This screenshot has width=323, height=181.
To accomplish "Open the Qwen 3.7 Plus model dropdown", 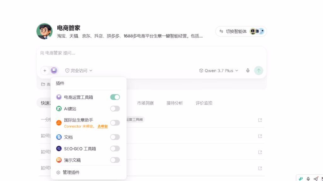I will [x=219, y=71].
